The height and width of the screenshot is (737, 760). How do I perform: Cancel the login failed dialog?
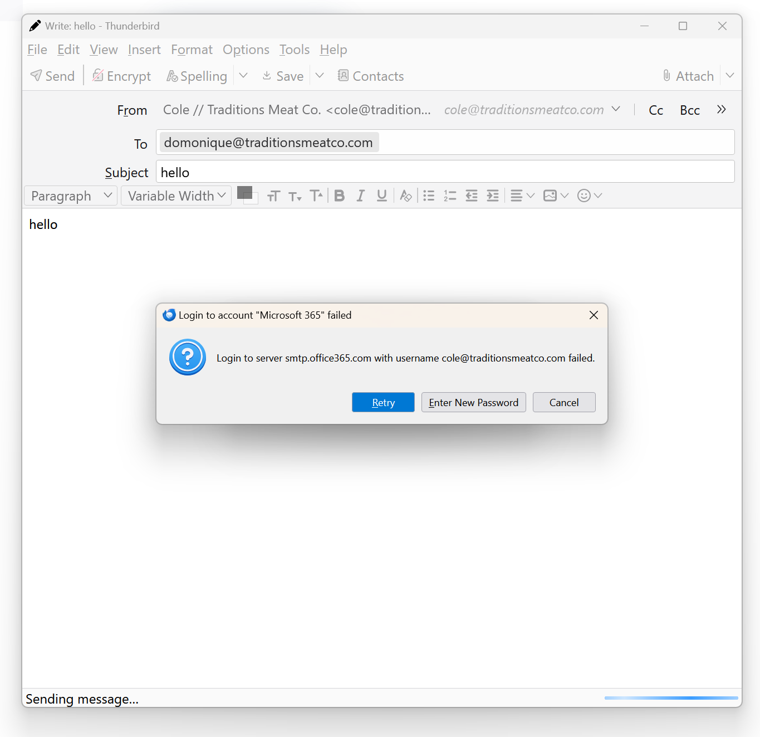tap(564, 402)
